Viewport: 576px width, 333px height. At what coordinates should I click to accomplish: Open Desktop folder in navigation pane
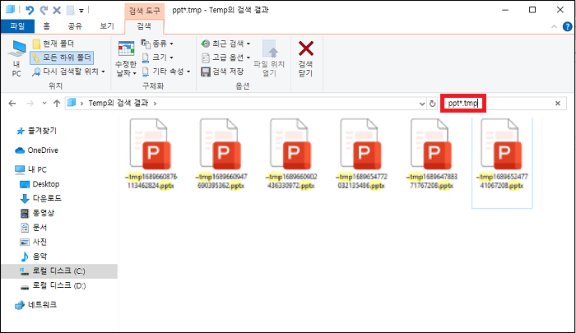pyautogui.click(x=39, y=184)
